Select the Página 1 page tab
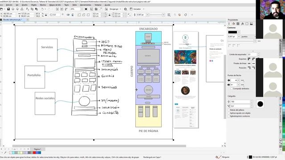The width and height of the screenshot is (285, 160). [37, 149]
